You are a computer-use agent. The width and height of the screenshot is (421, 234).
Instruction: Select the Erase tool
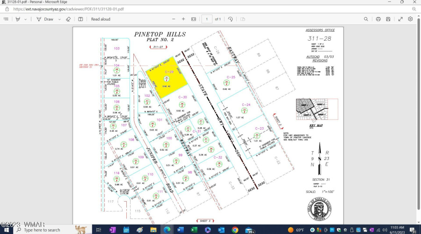coord(68,19)
